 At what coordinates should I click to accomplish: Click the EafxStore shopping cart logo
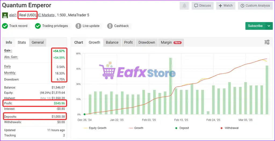point(107,71)
